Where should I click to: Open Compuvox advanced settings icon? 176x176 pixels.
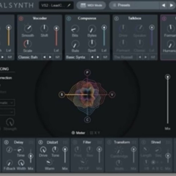tap(105, 57)
